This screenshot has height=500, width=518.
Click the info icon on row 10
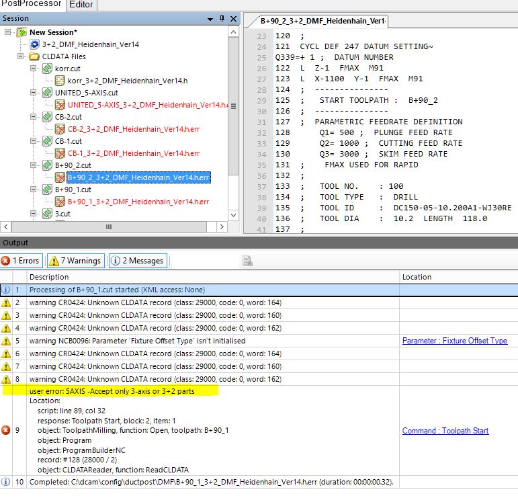pos(5,482)
